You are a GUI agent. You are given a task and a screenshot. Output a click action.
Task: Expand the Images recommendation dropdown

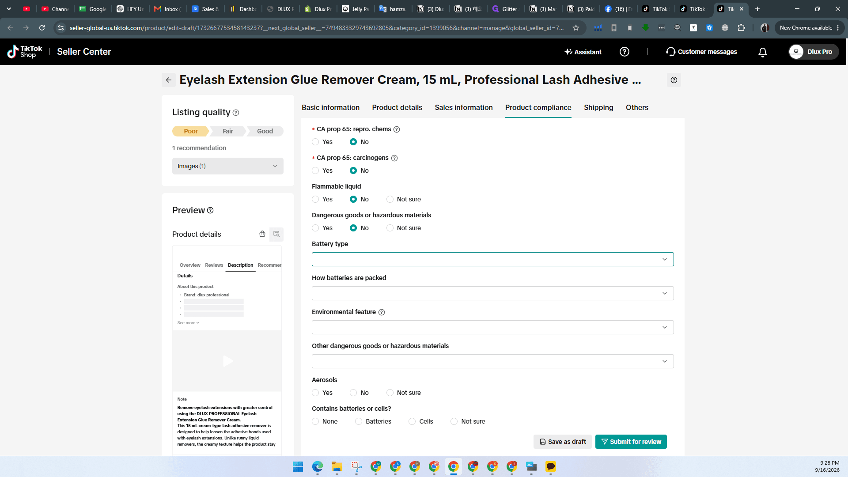pyautogui.click(x=228, y=166)
